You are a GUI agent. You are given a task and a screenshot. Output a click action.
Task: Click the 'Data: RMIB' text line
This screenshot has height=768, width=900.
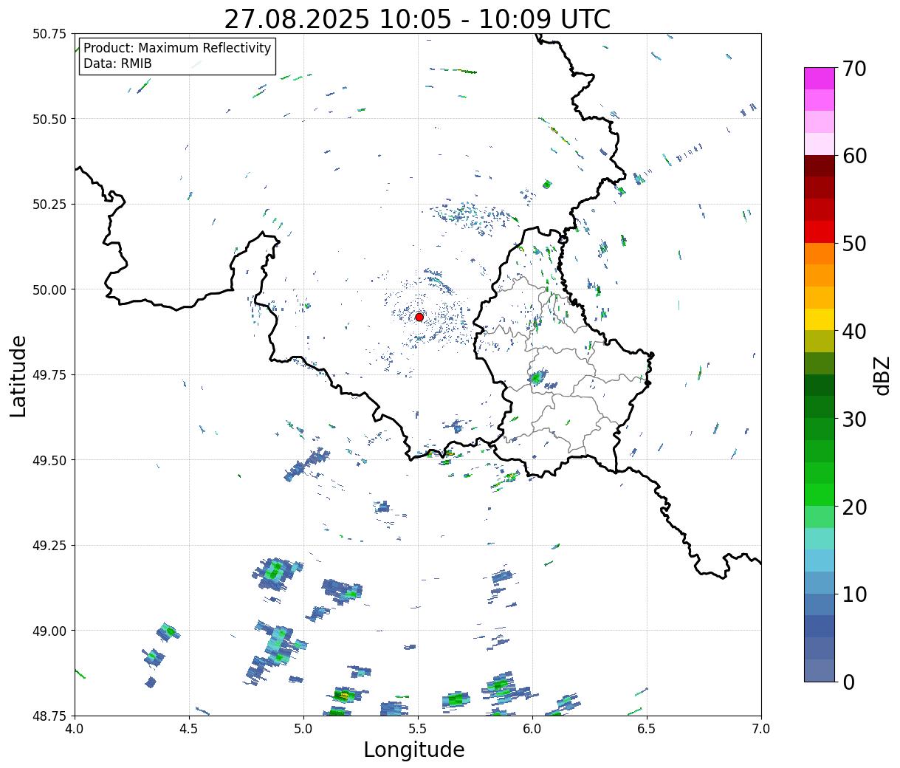coord(117,64)
